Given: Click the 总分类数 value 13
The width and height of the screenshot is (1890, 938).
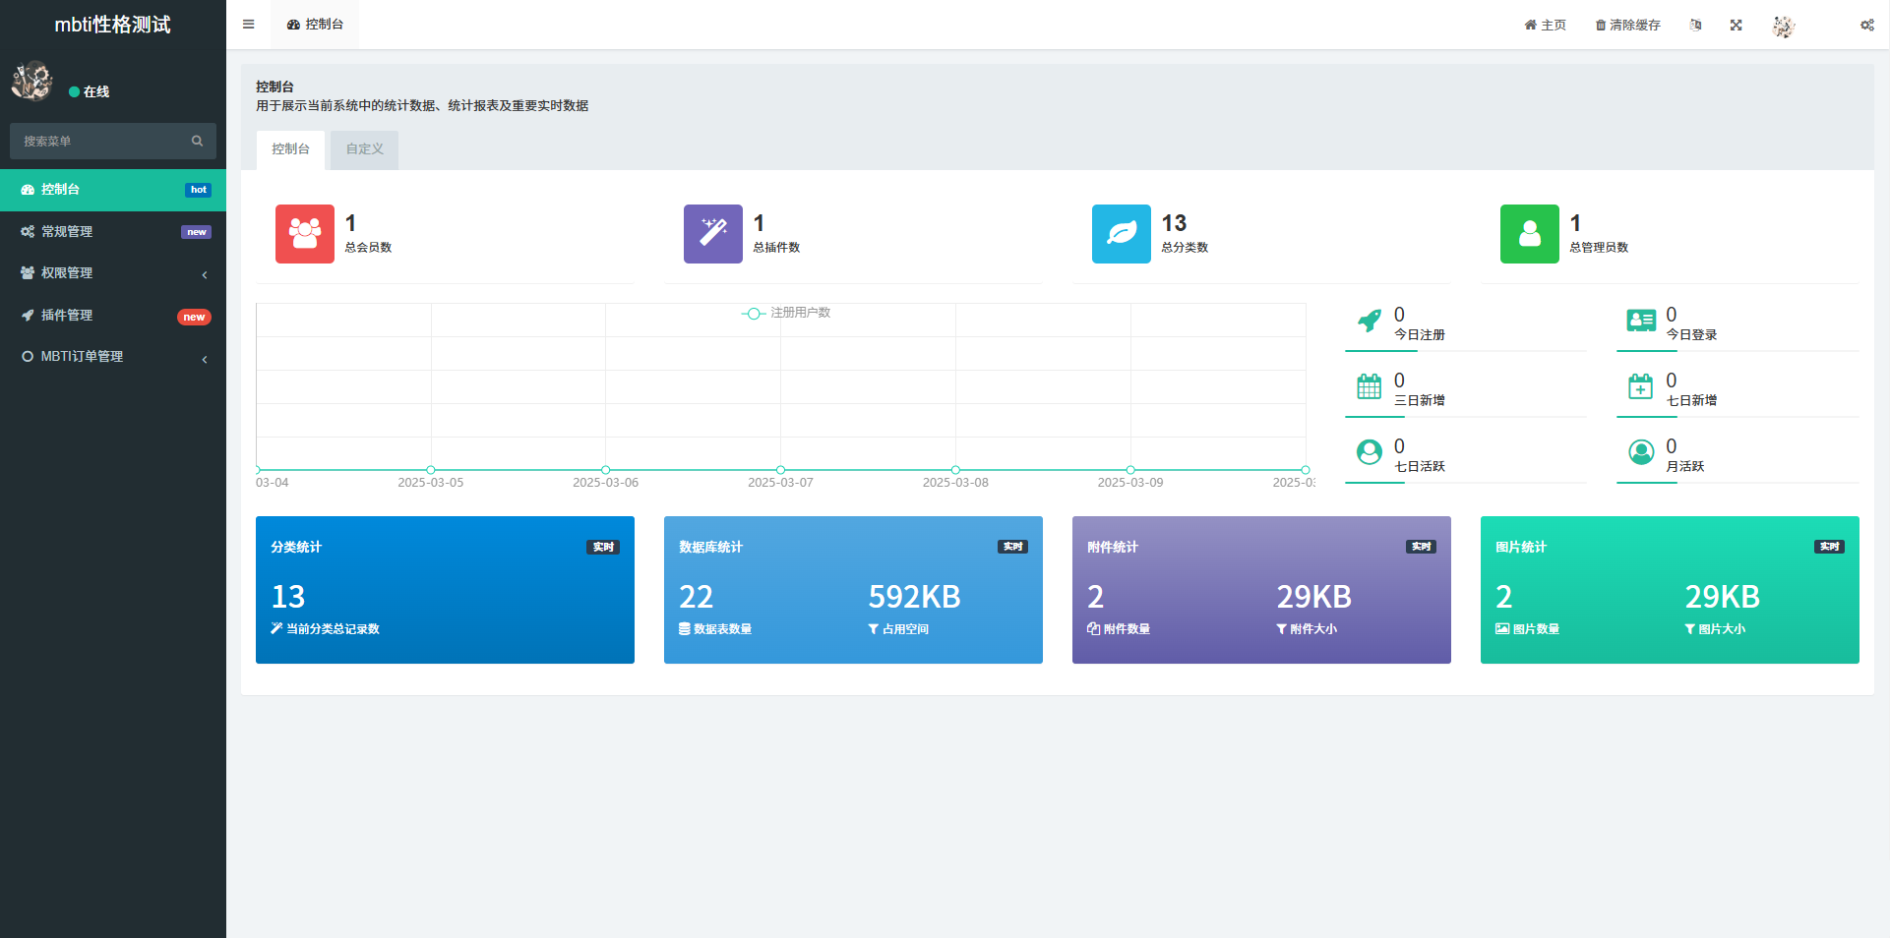Looking at the screenshot, I should coord(1174,223).
